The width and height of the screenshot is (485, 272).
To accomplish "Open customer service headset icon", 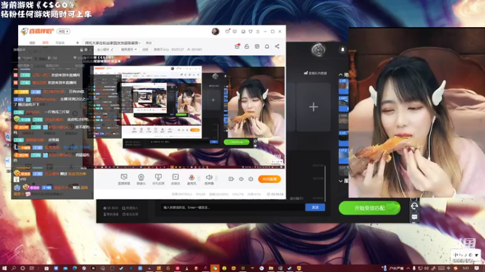I will point(415,206).
